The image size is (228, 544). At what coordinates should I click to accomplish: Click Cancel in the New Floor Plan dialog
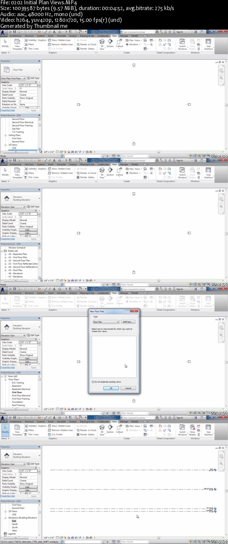(x=128, y=388)
